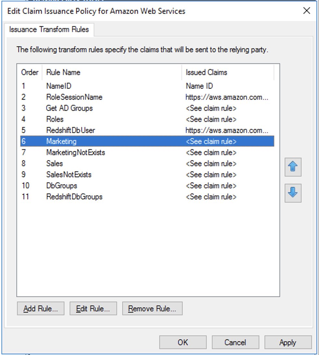Click the Edit Rule... button
The height and width of the screenshot is (355, 319).
[93, 308]
